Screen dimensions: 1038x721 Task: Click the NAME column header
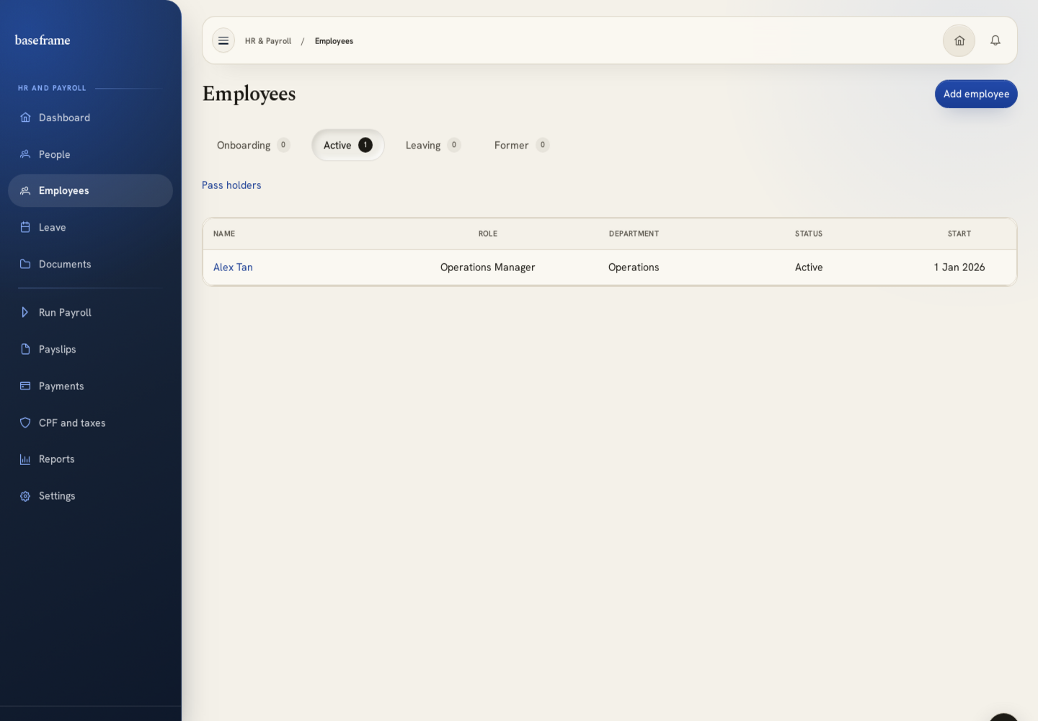click(x=224, y=234)
